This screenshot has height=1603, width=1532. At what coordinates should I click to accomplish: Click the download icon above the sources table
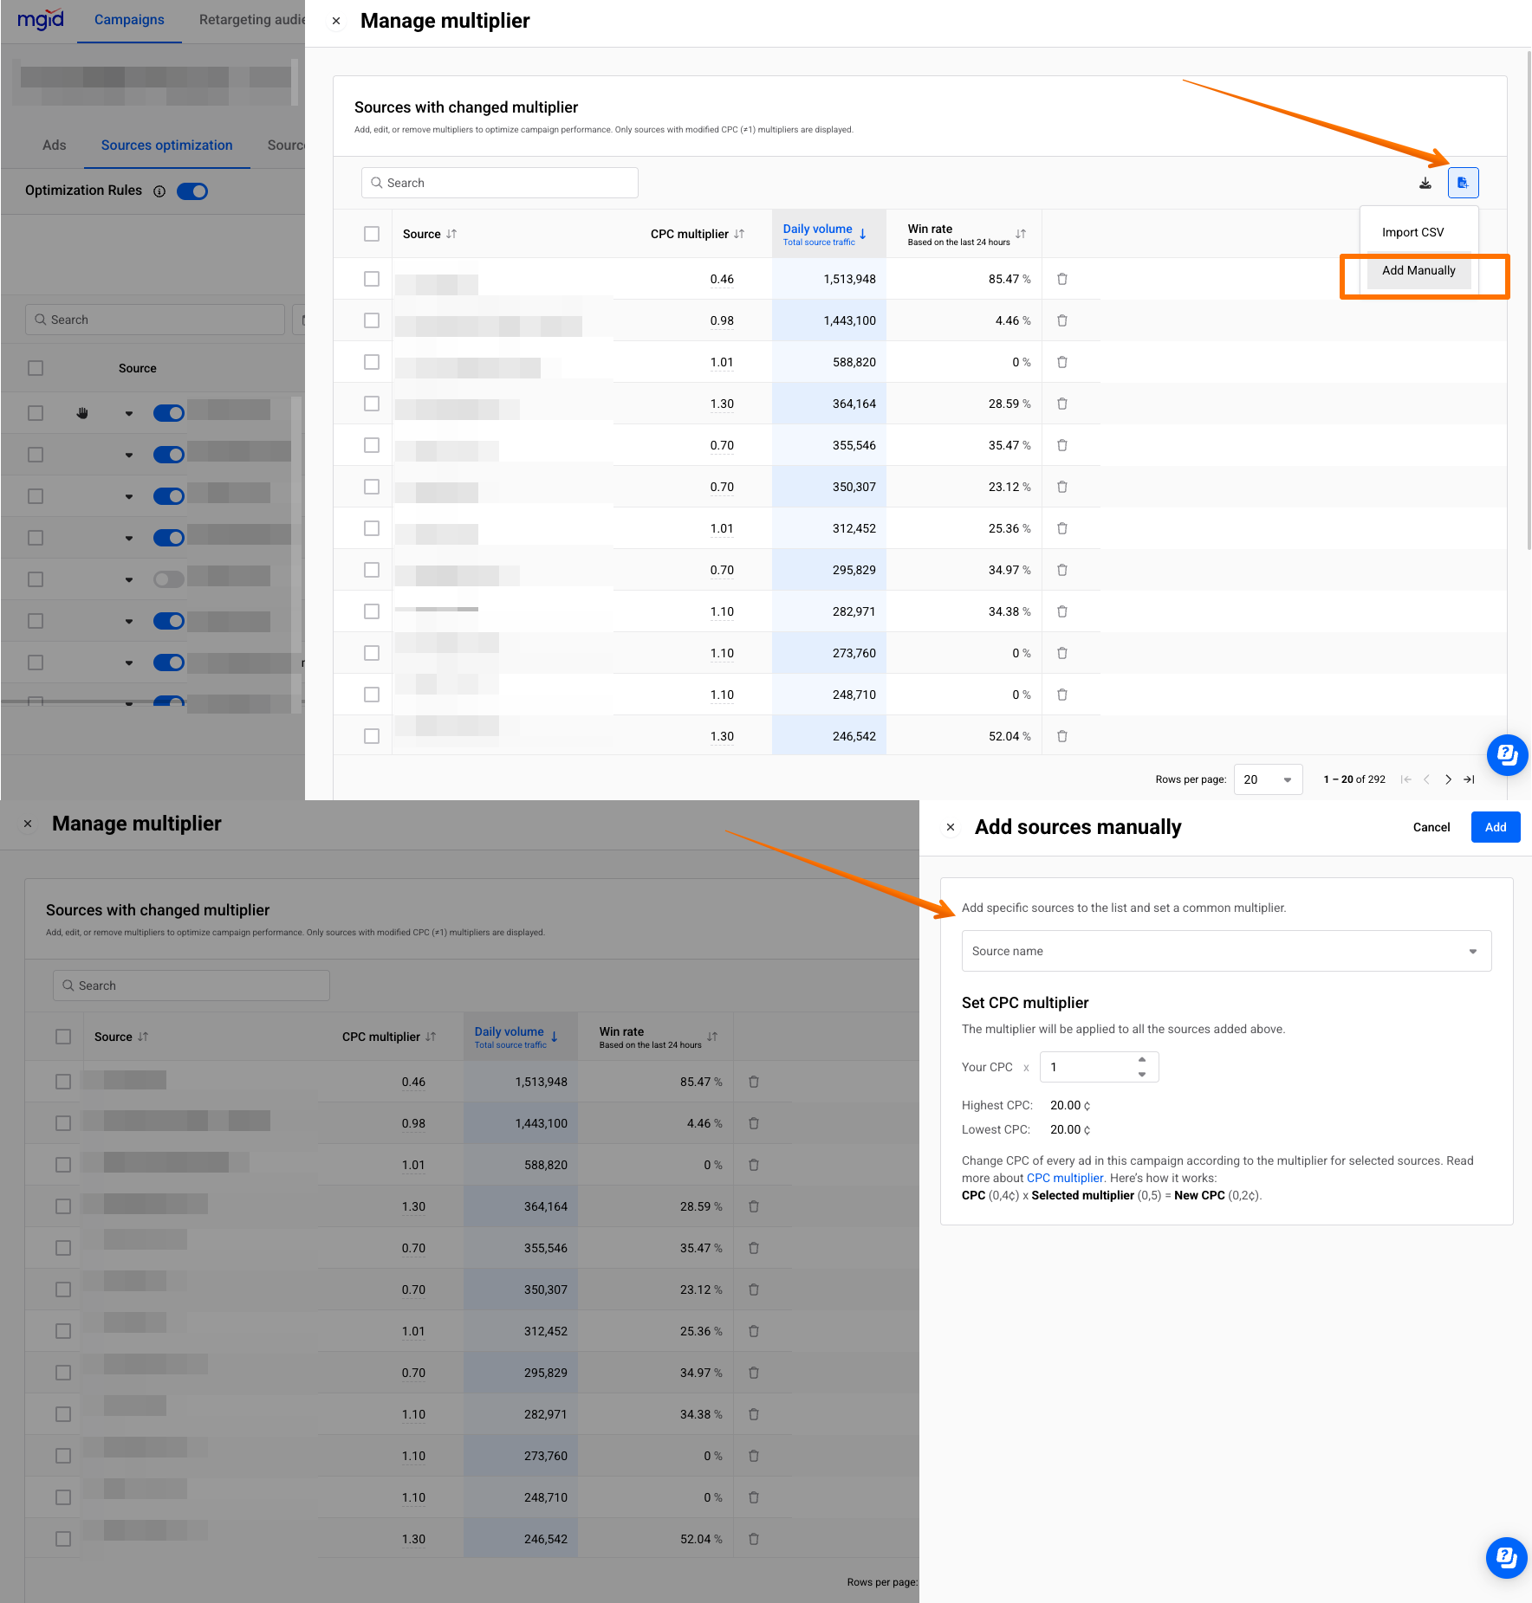point(1425,183)
